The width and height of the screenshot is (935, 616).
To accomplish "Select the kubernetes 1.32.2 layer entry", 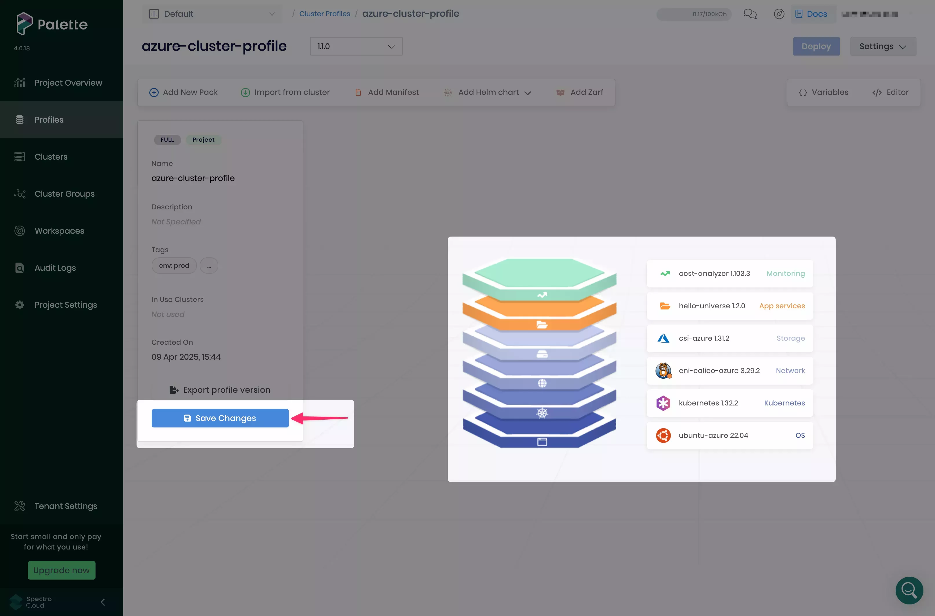I will (x=729, y=403).
